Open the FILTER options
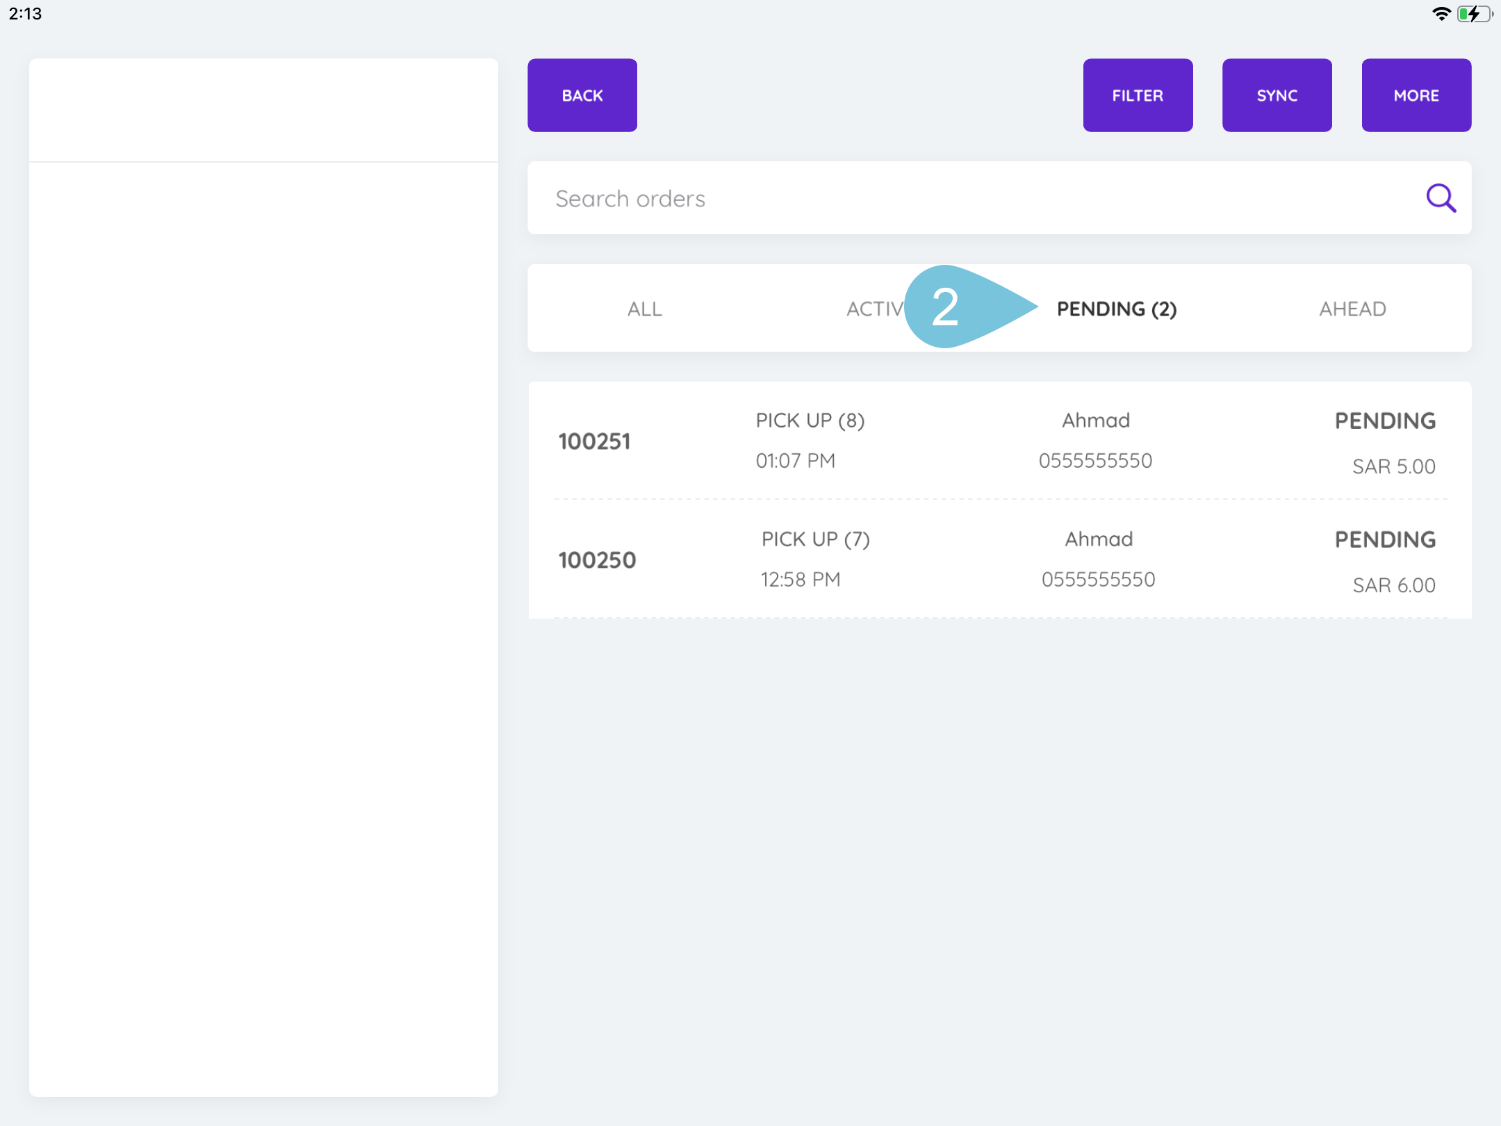Image resolution: width=1501 pixels, height=1126 pixels. 1137,95
